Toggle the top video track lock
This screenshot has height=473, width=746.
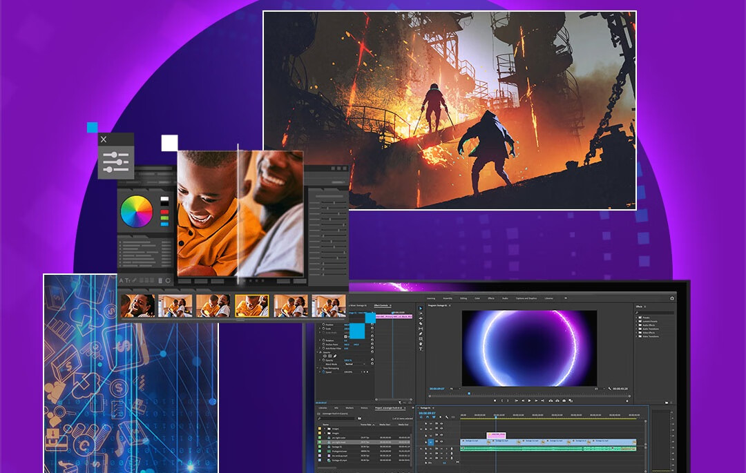point(425,423)
